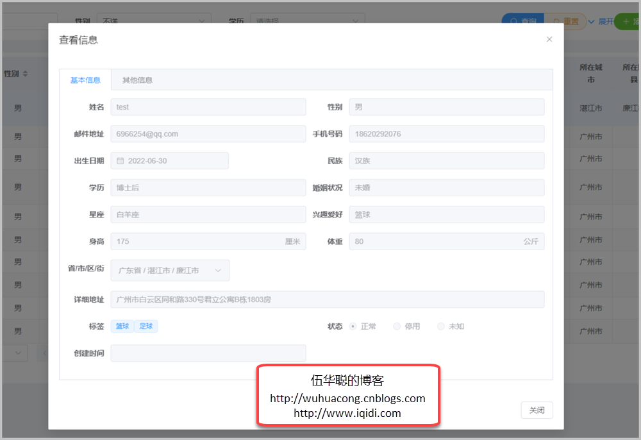Click the 篮球 tag in 标签 row
This screenshot has height=440, width=641.
point(122,326)
